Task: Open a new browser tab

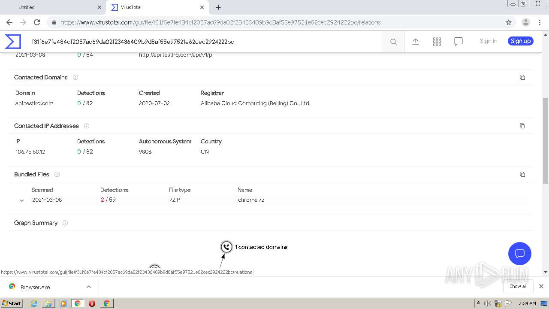Action: click(x=218, y=7)
